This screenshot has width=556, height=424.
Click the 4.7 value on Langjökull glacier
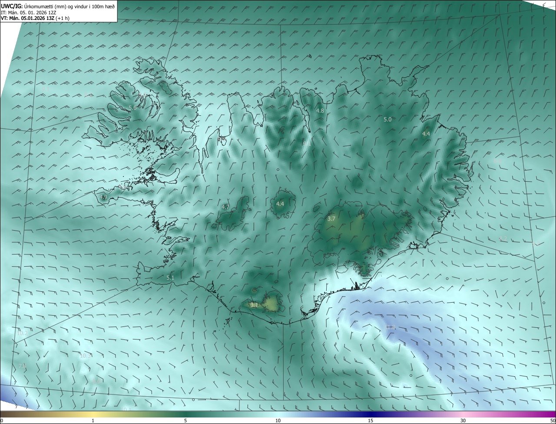pyautogui.click(x=225, y=207)
